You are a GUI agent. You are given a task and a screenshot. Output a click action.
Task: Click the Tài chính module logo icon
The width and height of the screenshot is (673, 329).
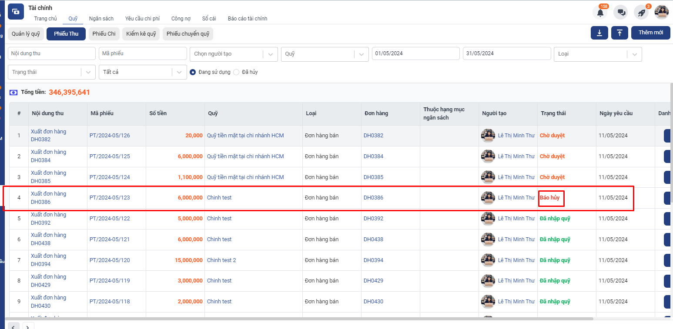16,12
